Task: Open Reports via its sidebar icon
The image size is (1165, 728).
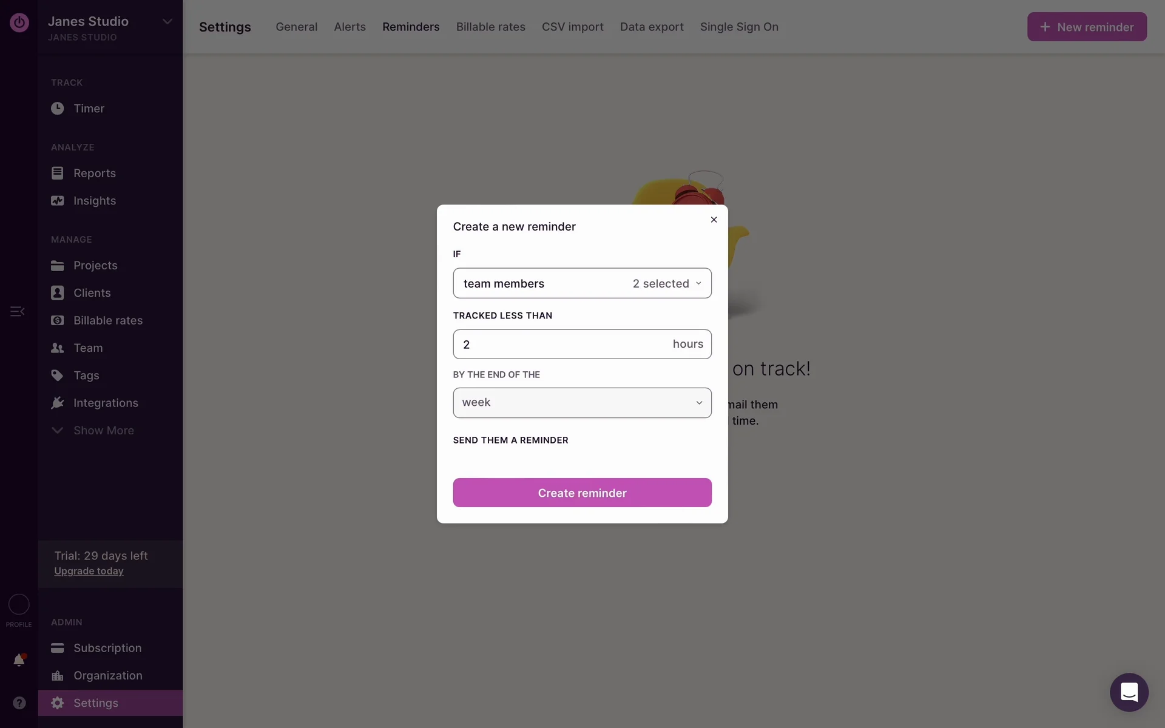Action: (x=57, y=173)
